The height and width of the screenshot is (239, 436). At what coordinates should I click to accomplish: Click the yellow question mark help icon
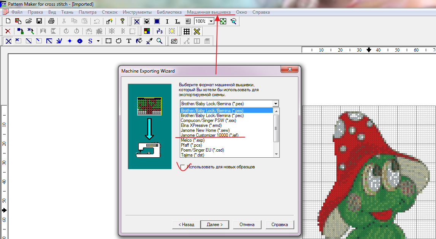pyautogui.click(x=122, y=21)
